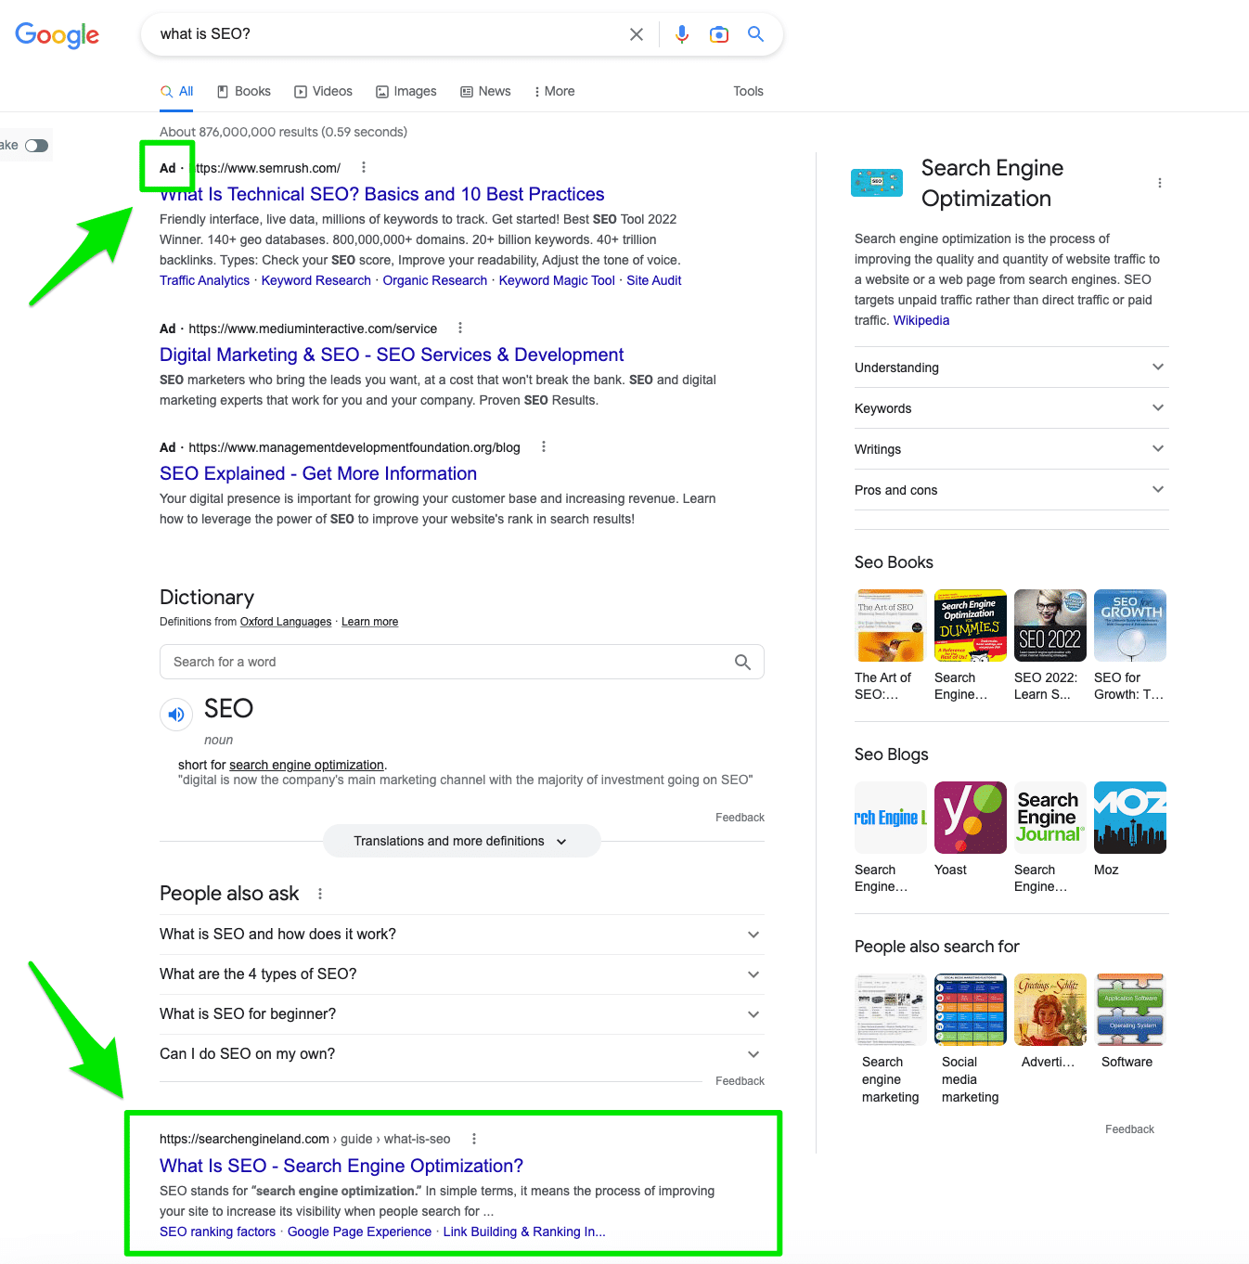Click the "SEO 2022" book thumbnail
This screenshot has width=1249, height=1264.
coord(1049,625)
